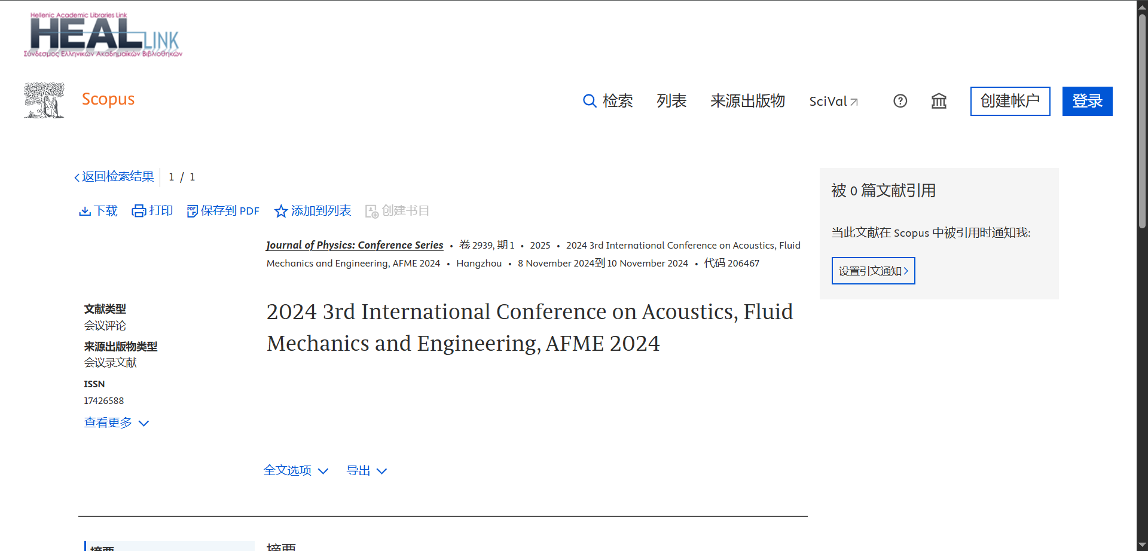Click the Elsevier tree logo
1148x551 pixels.
[44, 100]
